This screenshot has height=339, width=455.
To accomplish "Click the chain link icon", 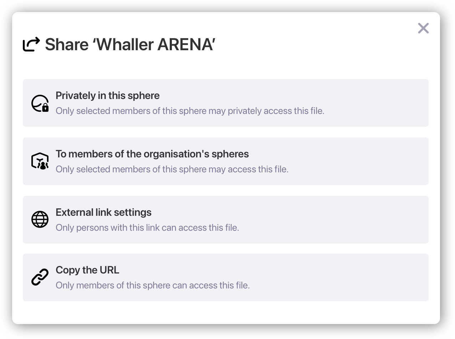I will click(40, 278).
